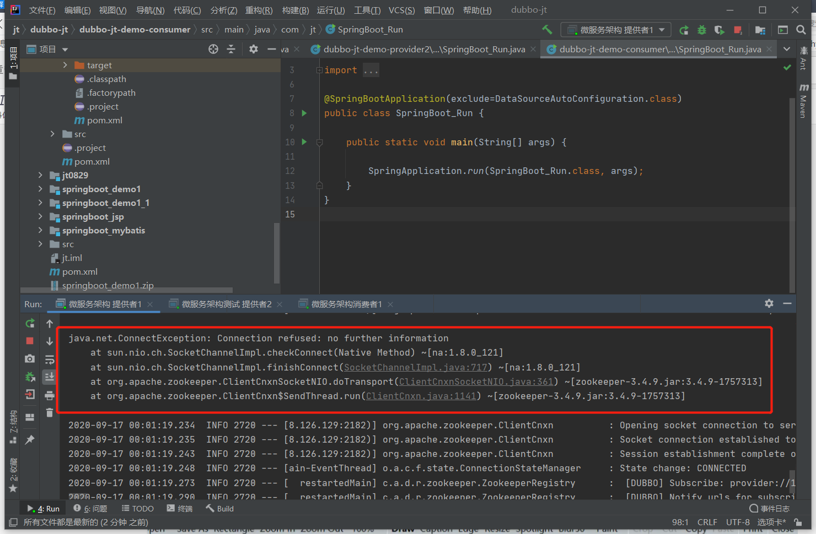Image resolution: width=816 pixels, height=534 pixels.
Task: Open the TODO tool window button
Action: pyautogui.click(x=137, y=509)
